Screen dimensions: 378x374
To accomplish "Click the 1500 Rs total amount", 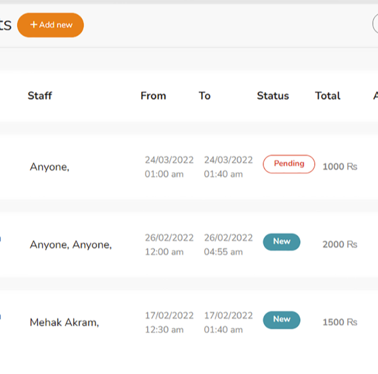I will pos(340,322).
